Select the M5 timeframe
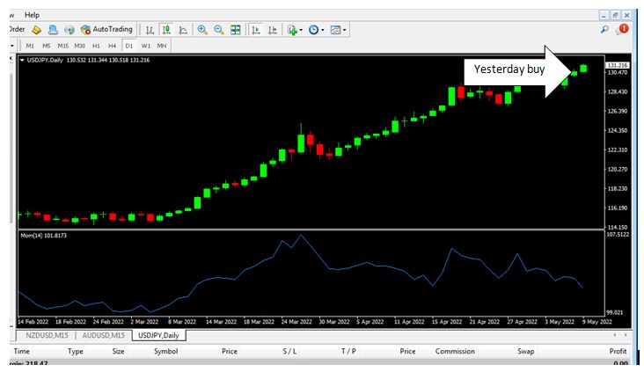 click(47, 46)
